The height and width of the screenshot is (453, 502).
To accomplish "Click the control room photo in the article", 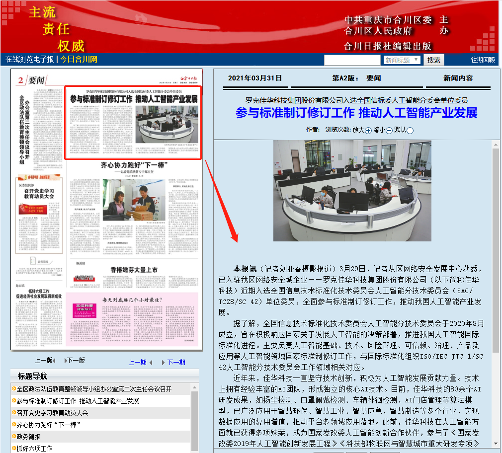I will 352,191.
